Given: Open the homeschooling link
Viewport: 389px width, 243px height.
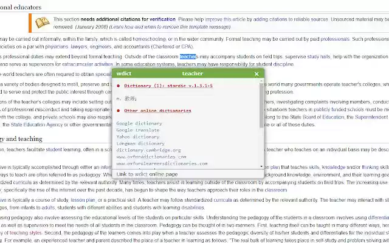Looking at the screenshot, I should coord(149,39).
